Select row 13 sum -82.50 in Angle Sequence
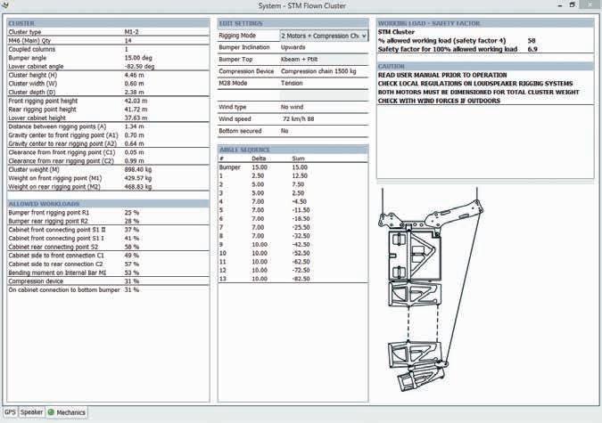Viewport: 602px width, 423px height. tap(301, 279)
